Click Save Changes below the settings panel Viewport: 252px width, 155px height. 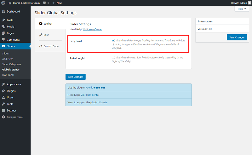pos(76,77)
